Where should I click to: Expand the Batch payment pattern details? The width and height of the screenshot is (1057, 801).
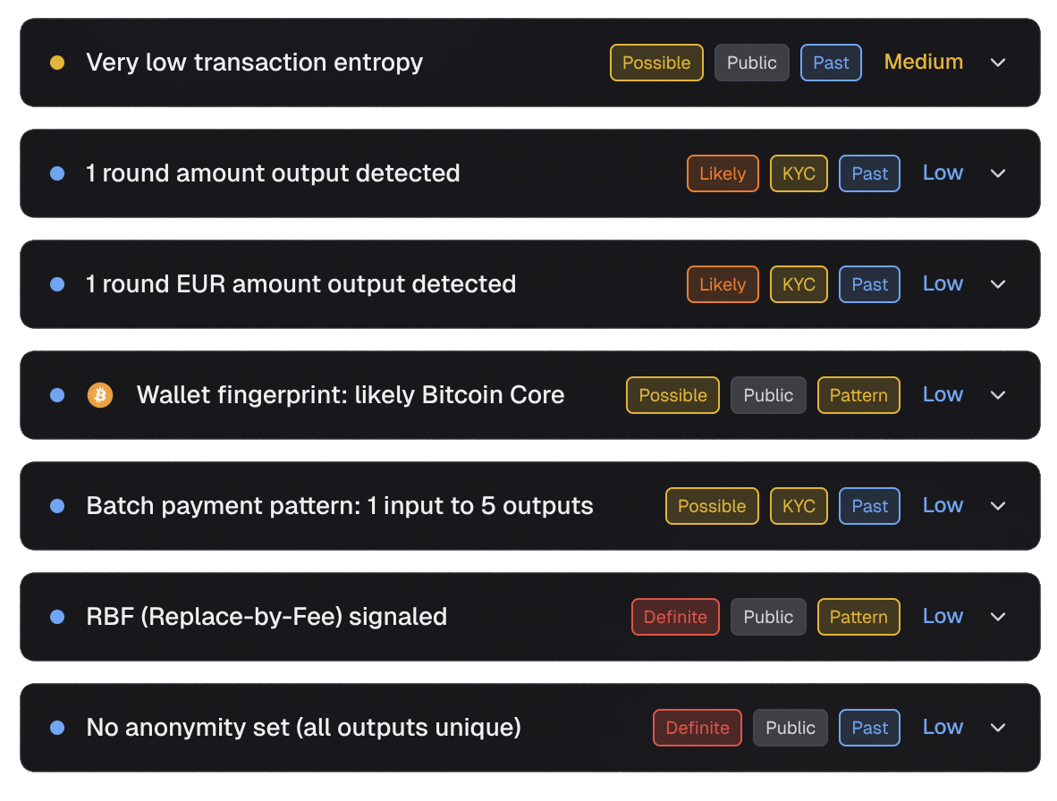pyautogui.click(x=998, y=506)
